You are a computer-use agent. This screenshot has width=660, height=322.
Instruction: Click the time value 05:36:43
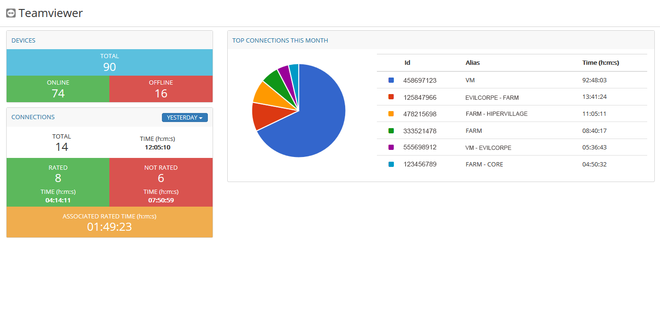[594, 148]
